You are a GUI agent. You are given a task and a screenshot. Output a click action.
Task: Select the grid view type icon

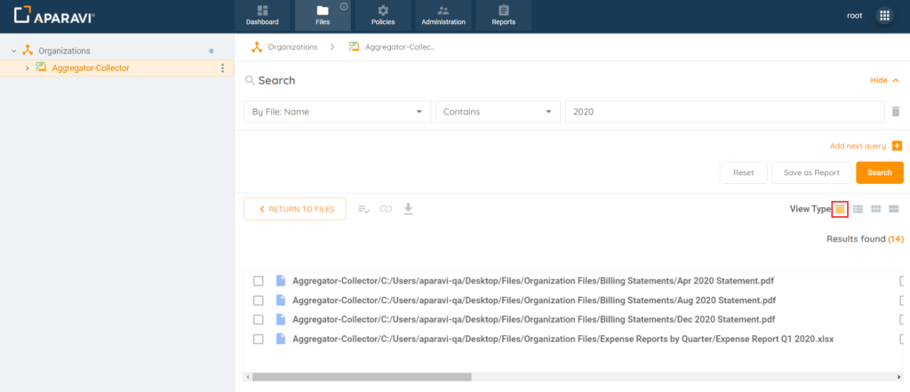coord(875,209)
